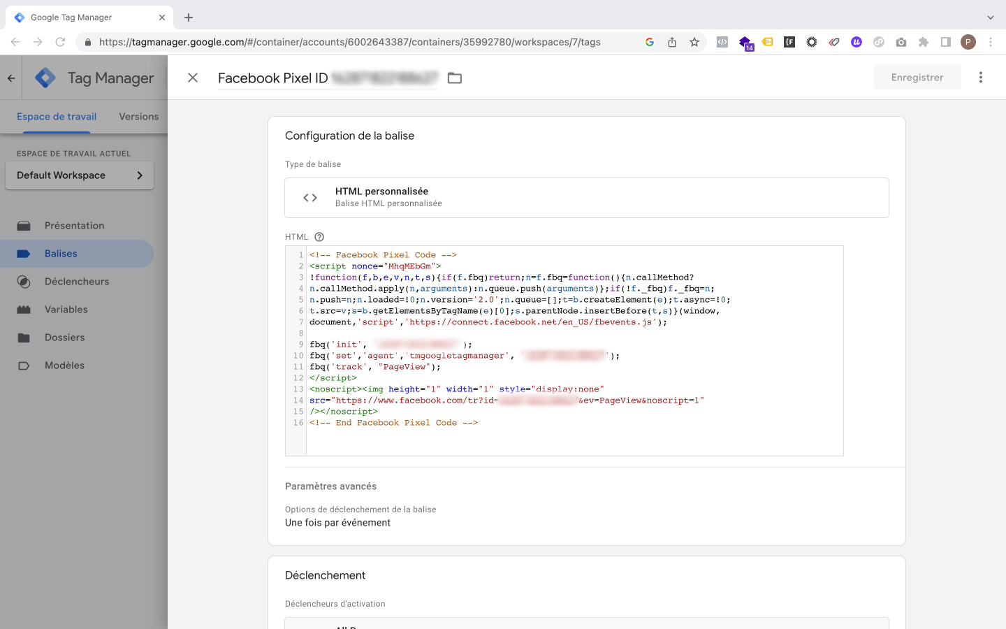Expand the Paramètres avancés section
The height and width of the screenshot is (629, 1006).
pyautogui.click(x=330, y=486)
